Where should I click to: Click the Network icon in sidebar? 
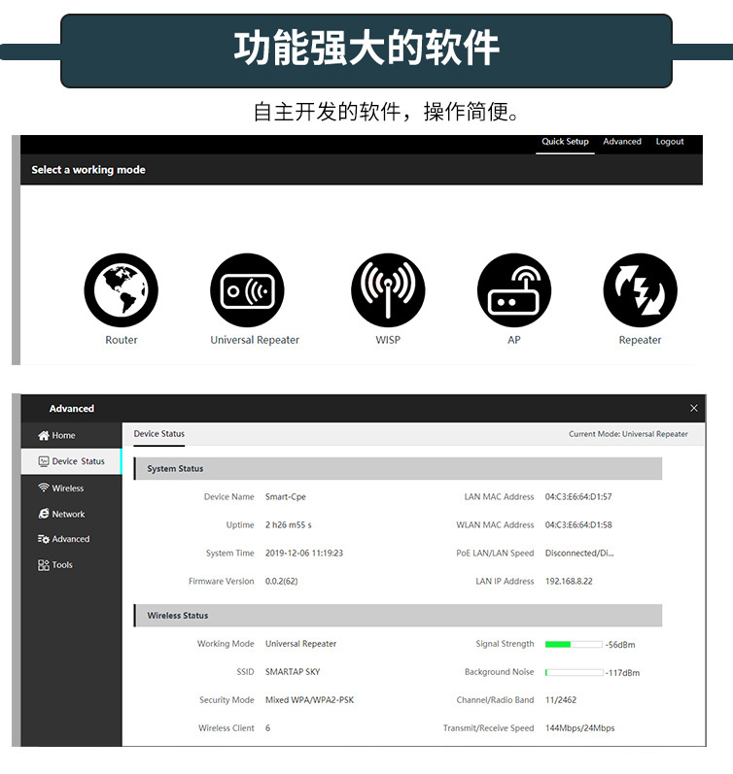(x=44, y=514)
